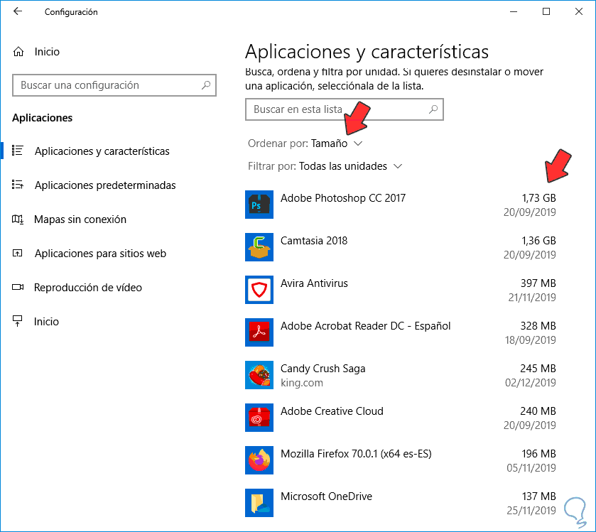The height and width of the screenshot is (532, 596).
Task: Click the 1,73 GB size value
Action: (538, 198)
